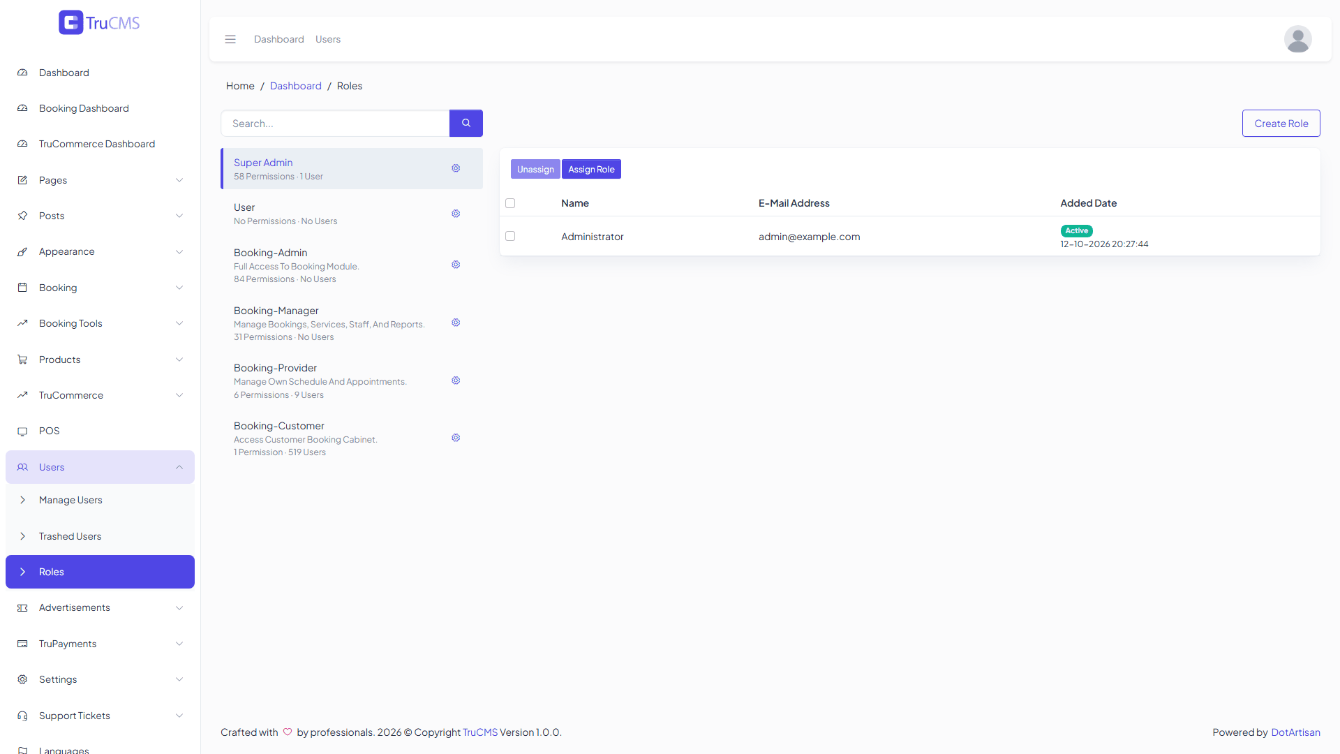Expand the TruPayments sidebar menu
This screenshot has height=754, width=1340.
click(x=100, y=644)
